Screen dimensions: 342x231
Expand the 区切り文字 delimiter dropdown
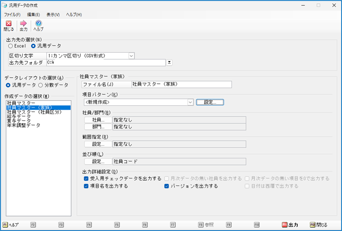coord(131,56)
